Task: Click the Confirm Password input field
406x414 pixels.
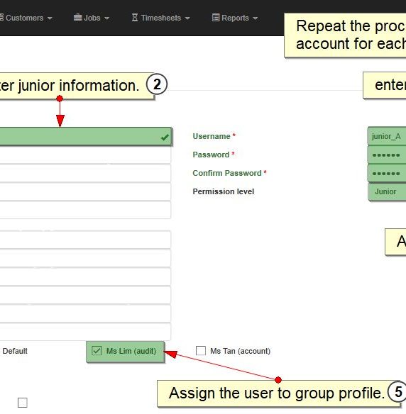Action: [387, 174]
